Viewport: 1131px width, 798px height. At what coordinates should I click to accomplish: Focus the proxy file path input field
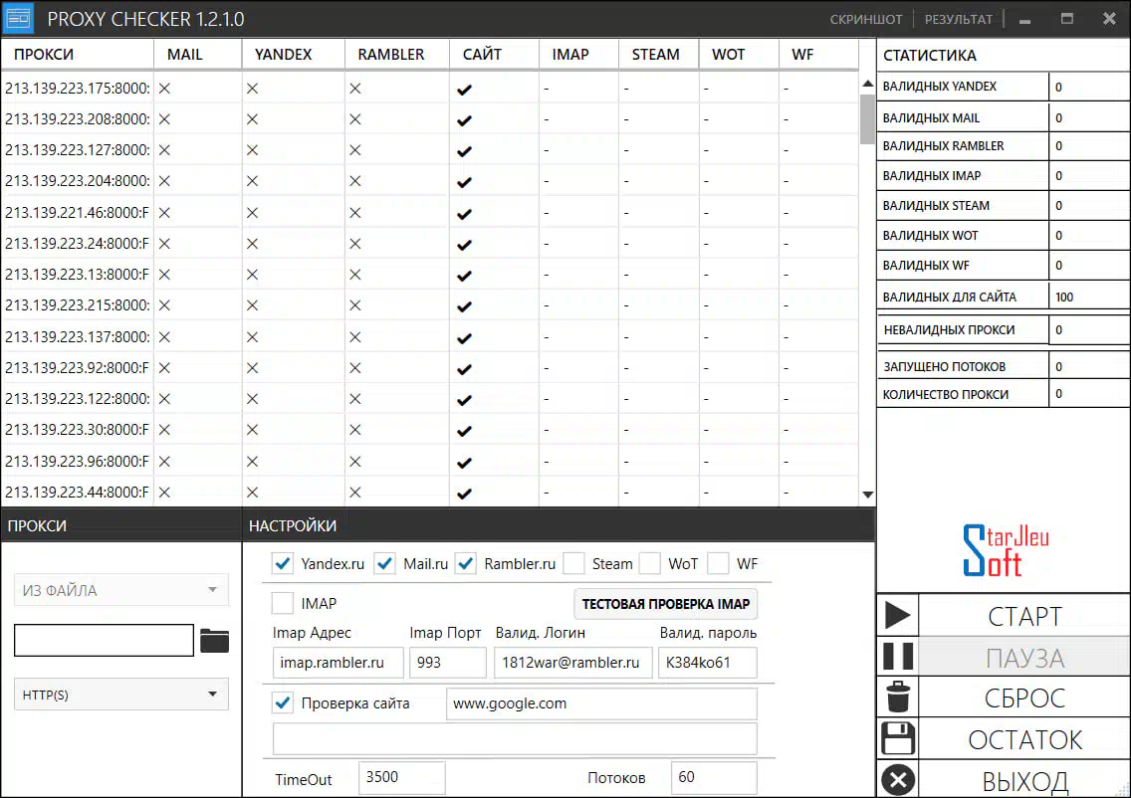[x=104, y=640]
